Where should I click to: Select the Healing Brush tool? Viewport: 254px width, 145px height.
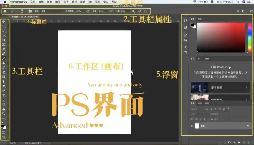3,54
